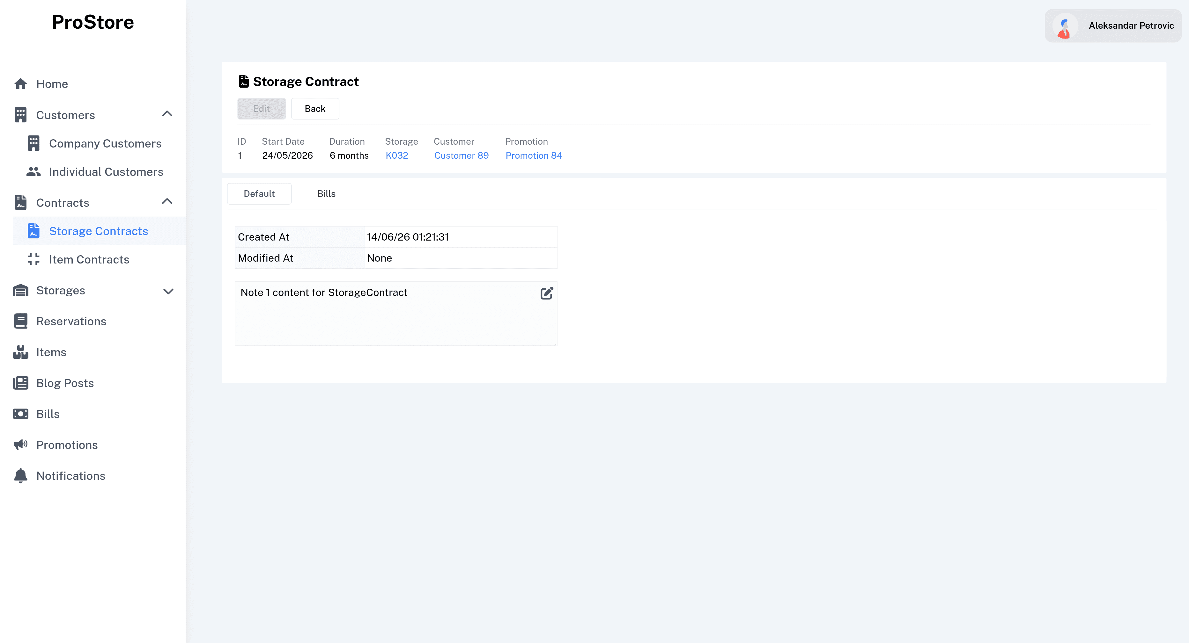Screen dimensions: 1189x643
Task: Open Individual Customers in sidebar
Action: click(x=99, y=172)
